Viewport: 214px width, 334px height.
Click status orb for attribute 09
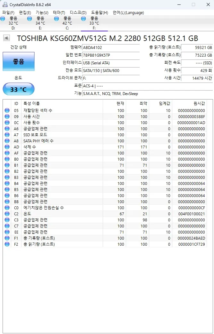(x=7, y=116)
